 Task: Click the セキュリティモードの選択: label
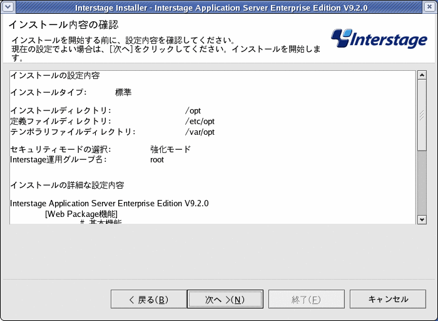click(61, 149)
